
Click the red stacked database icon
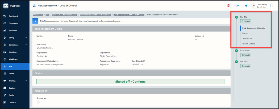pyautogui.click(x=228, y=6)
